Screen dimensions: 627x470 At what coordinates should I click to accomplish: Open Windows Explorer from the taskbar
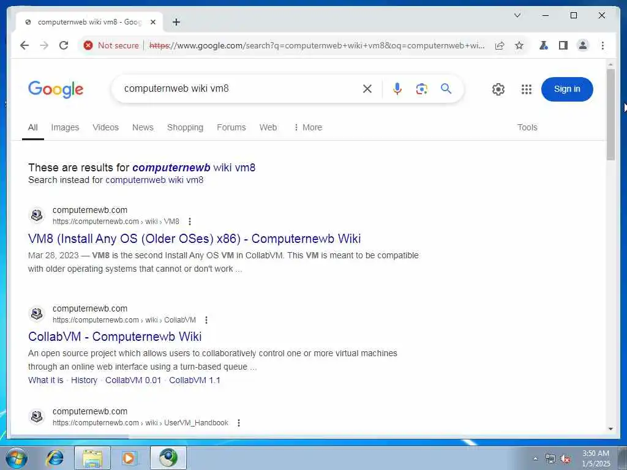pyautogui.click(x=92, y=458)
